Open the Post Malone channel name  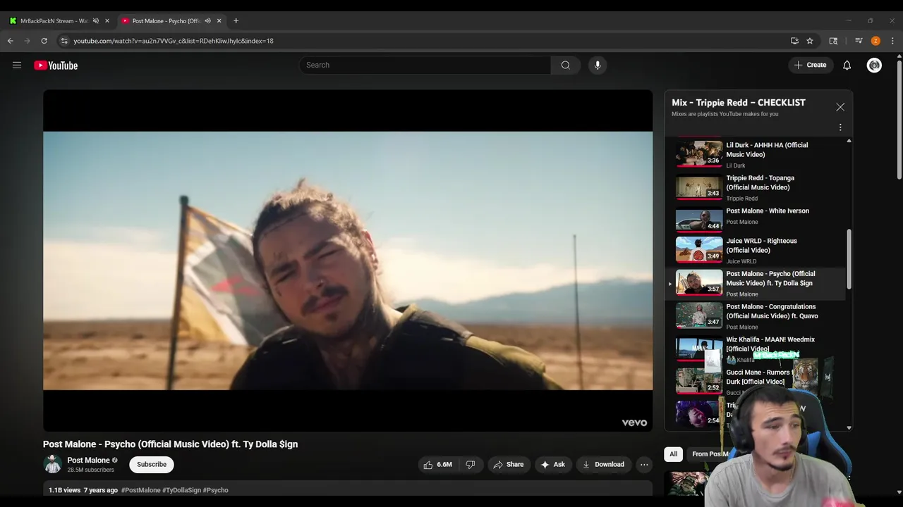(88, 460)
